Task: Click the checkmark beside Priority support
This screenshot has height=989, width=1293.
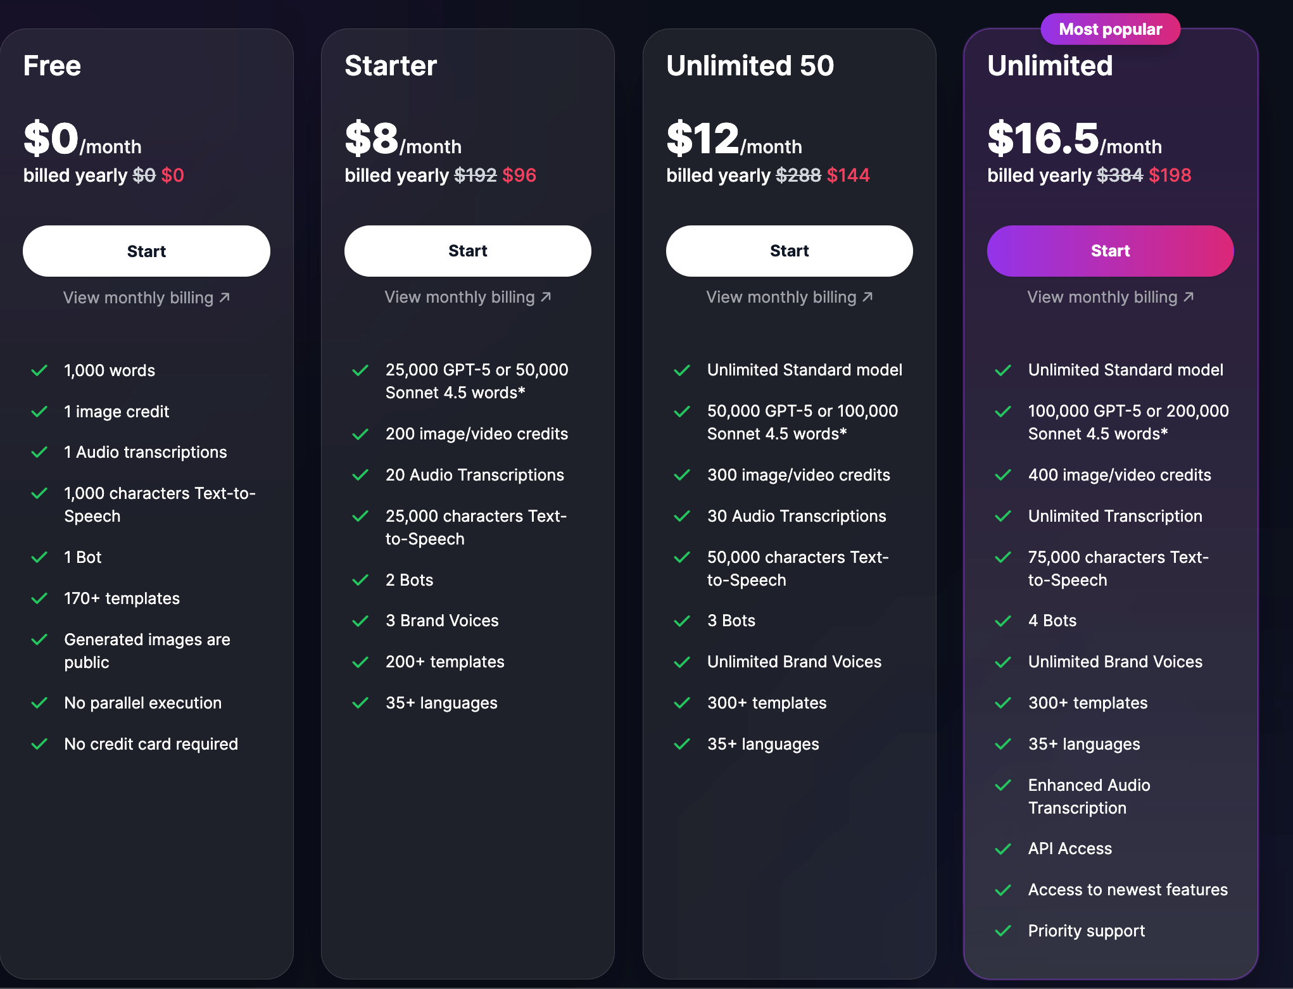Action: coord(1004,931)
